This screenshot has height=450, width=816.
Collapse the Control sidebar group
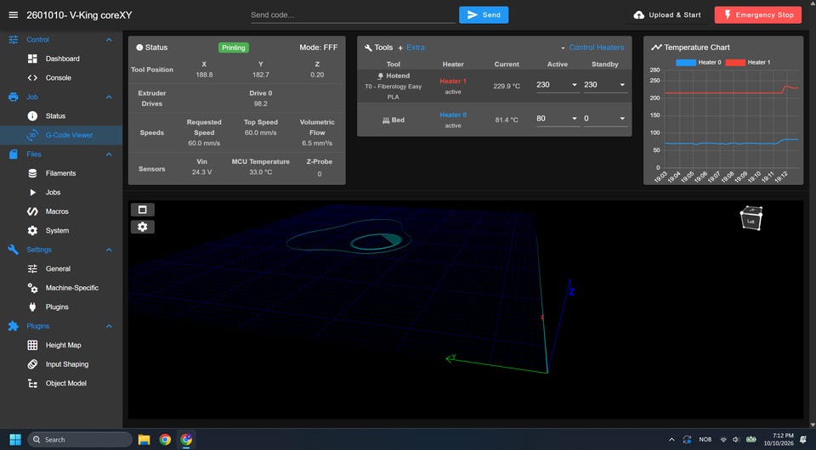tap(109, 40)
